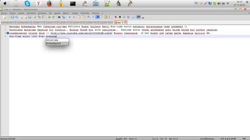Click the last toolbar icon after ABC

[x=143, y=17]
